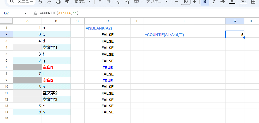Image resolution: width=259 pixels, height=123 pixels.
Task: Select cell B7 labeled 空白1
Action: 56,67
